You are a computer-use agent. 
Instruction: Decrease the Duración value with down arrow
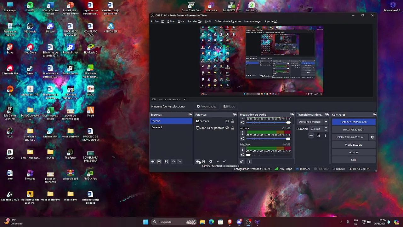[326, 130]
